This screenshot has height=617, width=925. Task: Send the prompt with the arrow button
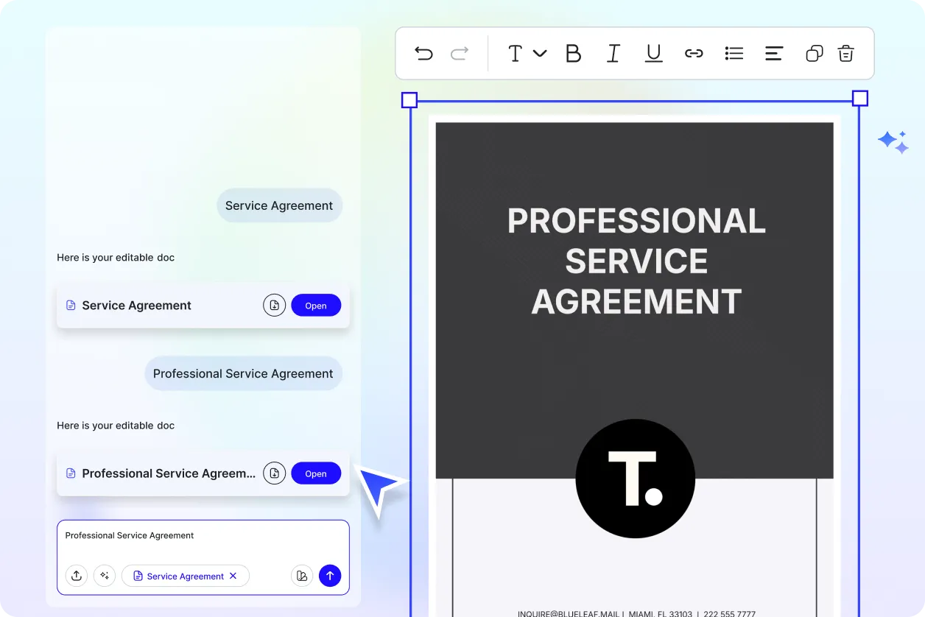click(x=330, y=576)
